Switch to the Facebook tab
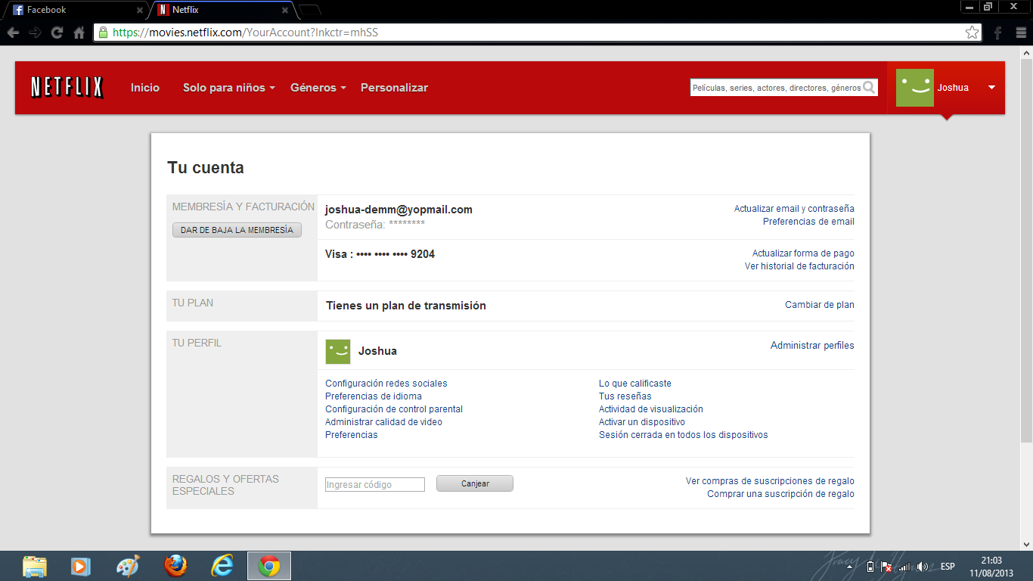 tap(75, 11)
